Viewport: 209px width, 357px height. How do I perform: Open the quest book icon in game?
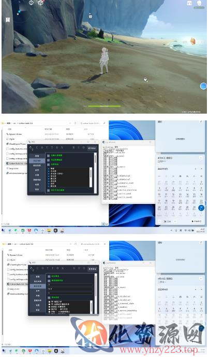tap(8, 20)
